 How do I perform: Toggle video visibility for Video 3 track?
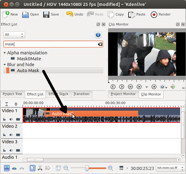tap(18, 150)
